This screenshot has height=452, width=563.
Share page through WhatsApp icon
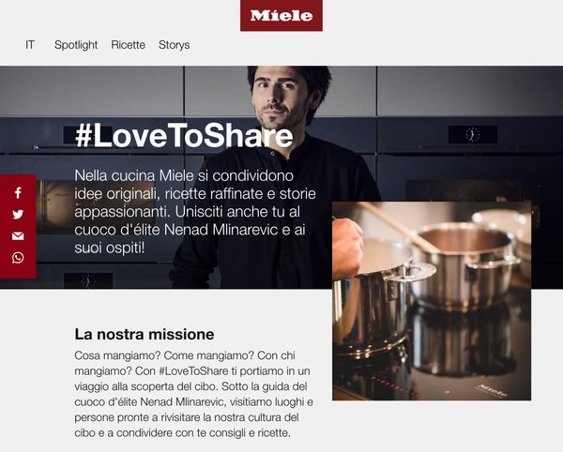point(18,258)
